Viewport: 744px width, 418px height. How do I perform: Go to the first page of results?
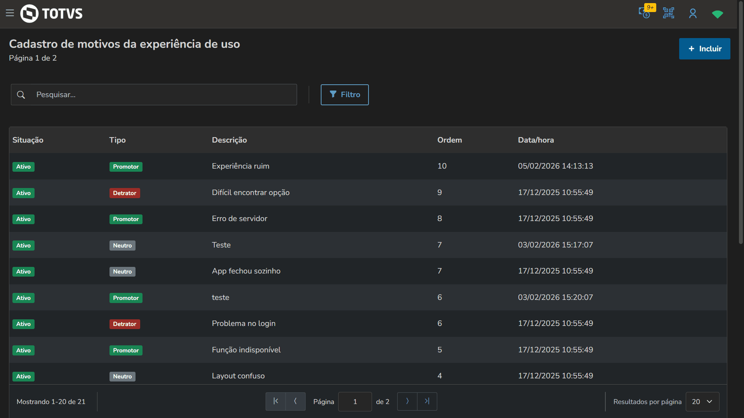pyautogui.click(x=276, y=401)
